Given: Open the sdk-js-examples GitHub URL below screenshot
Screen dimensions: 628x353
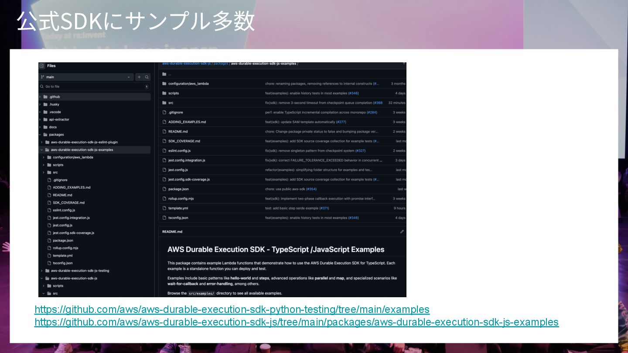Looking at the screenshot, I should [x=297, y=322].
